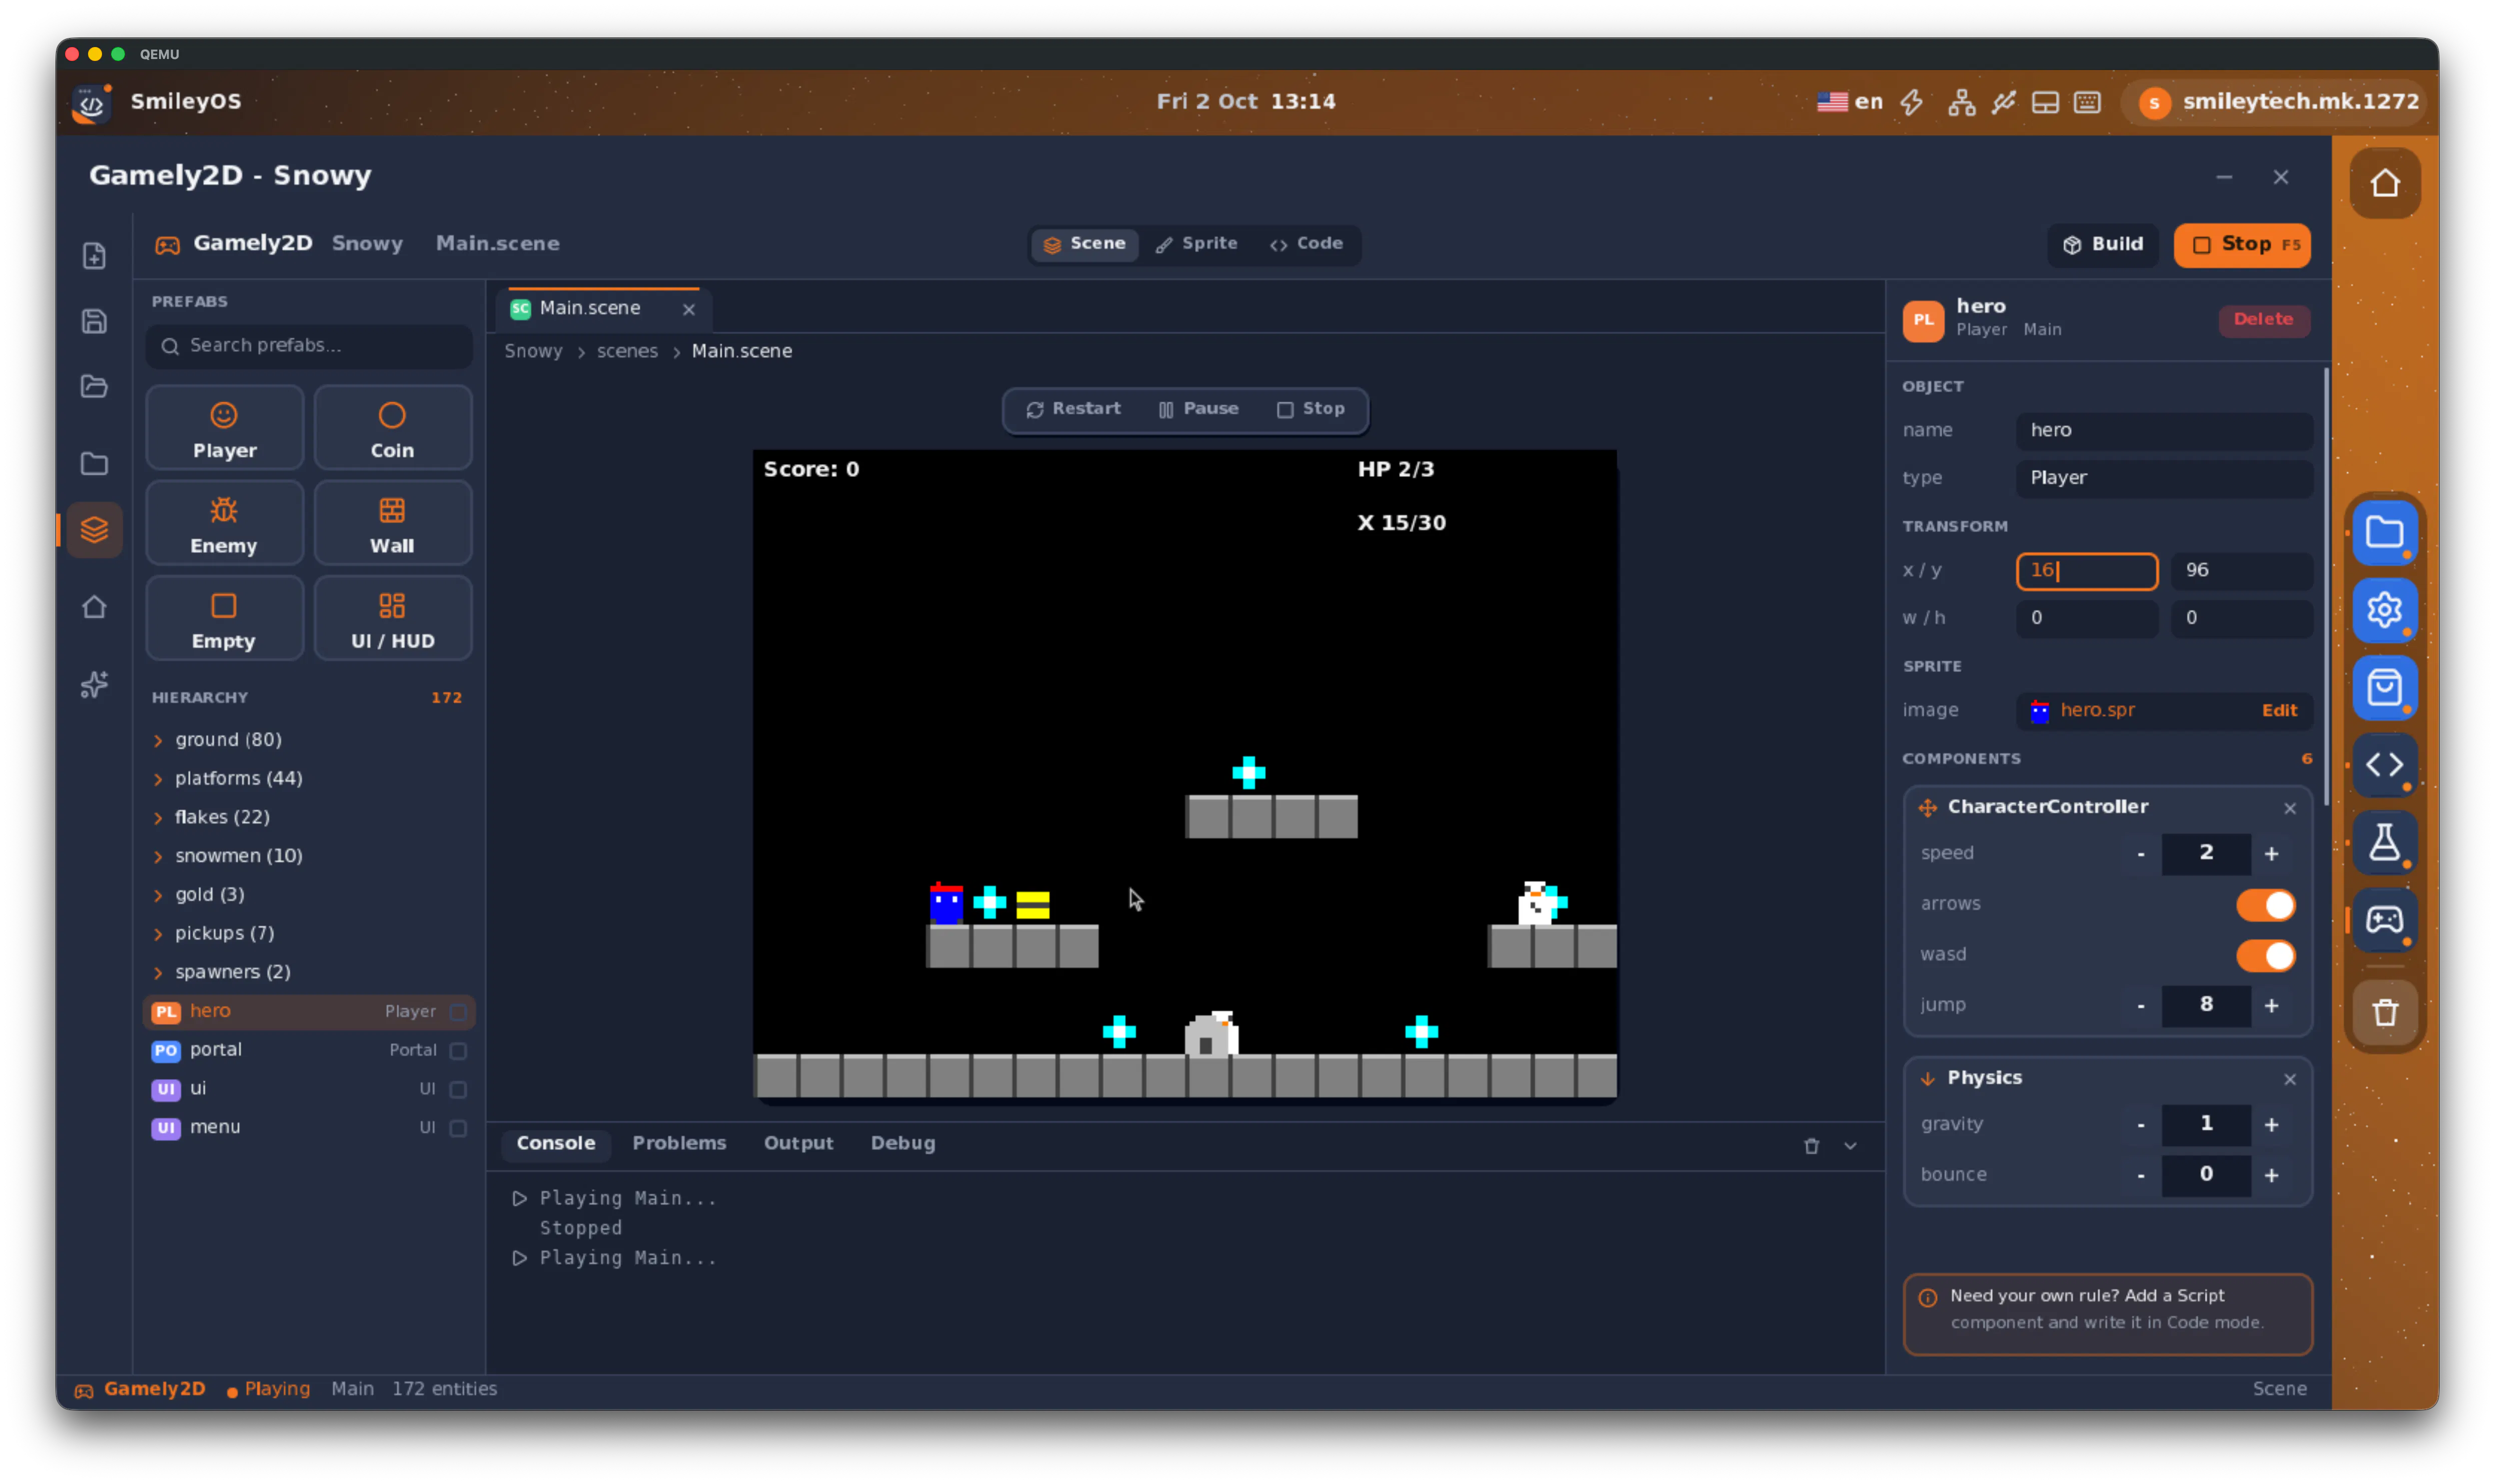
Task: Click the house icon in left sidebar
Action: (x=94, y=607)
